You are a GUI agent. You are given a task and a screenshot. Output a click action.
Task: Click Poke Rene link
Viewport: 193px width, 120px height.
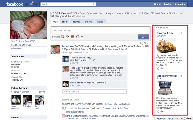[x=16, y=49]
